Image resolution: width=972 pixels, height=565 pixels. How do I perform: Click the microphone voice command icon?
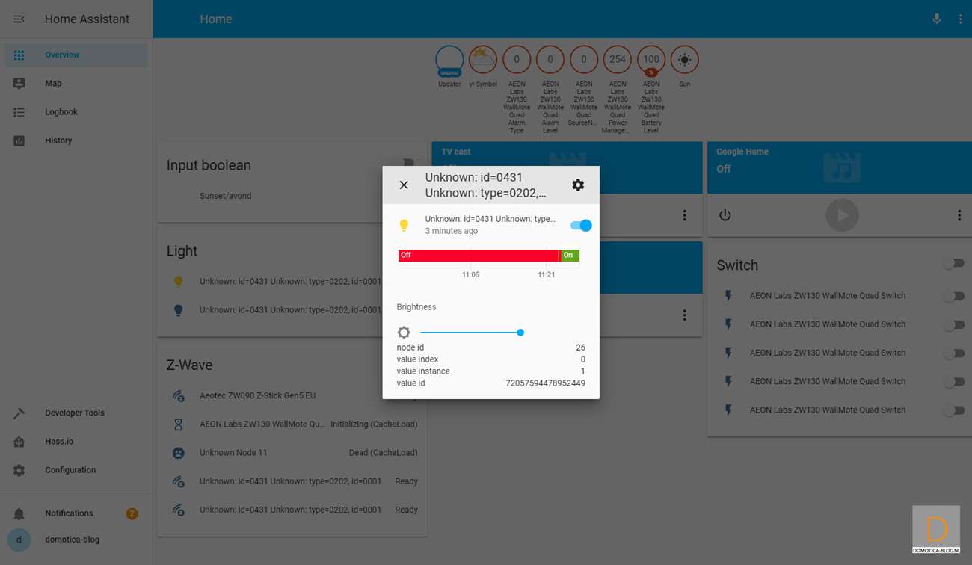point(936,19)
